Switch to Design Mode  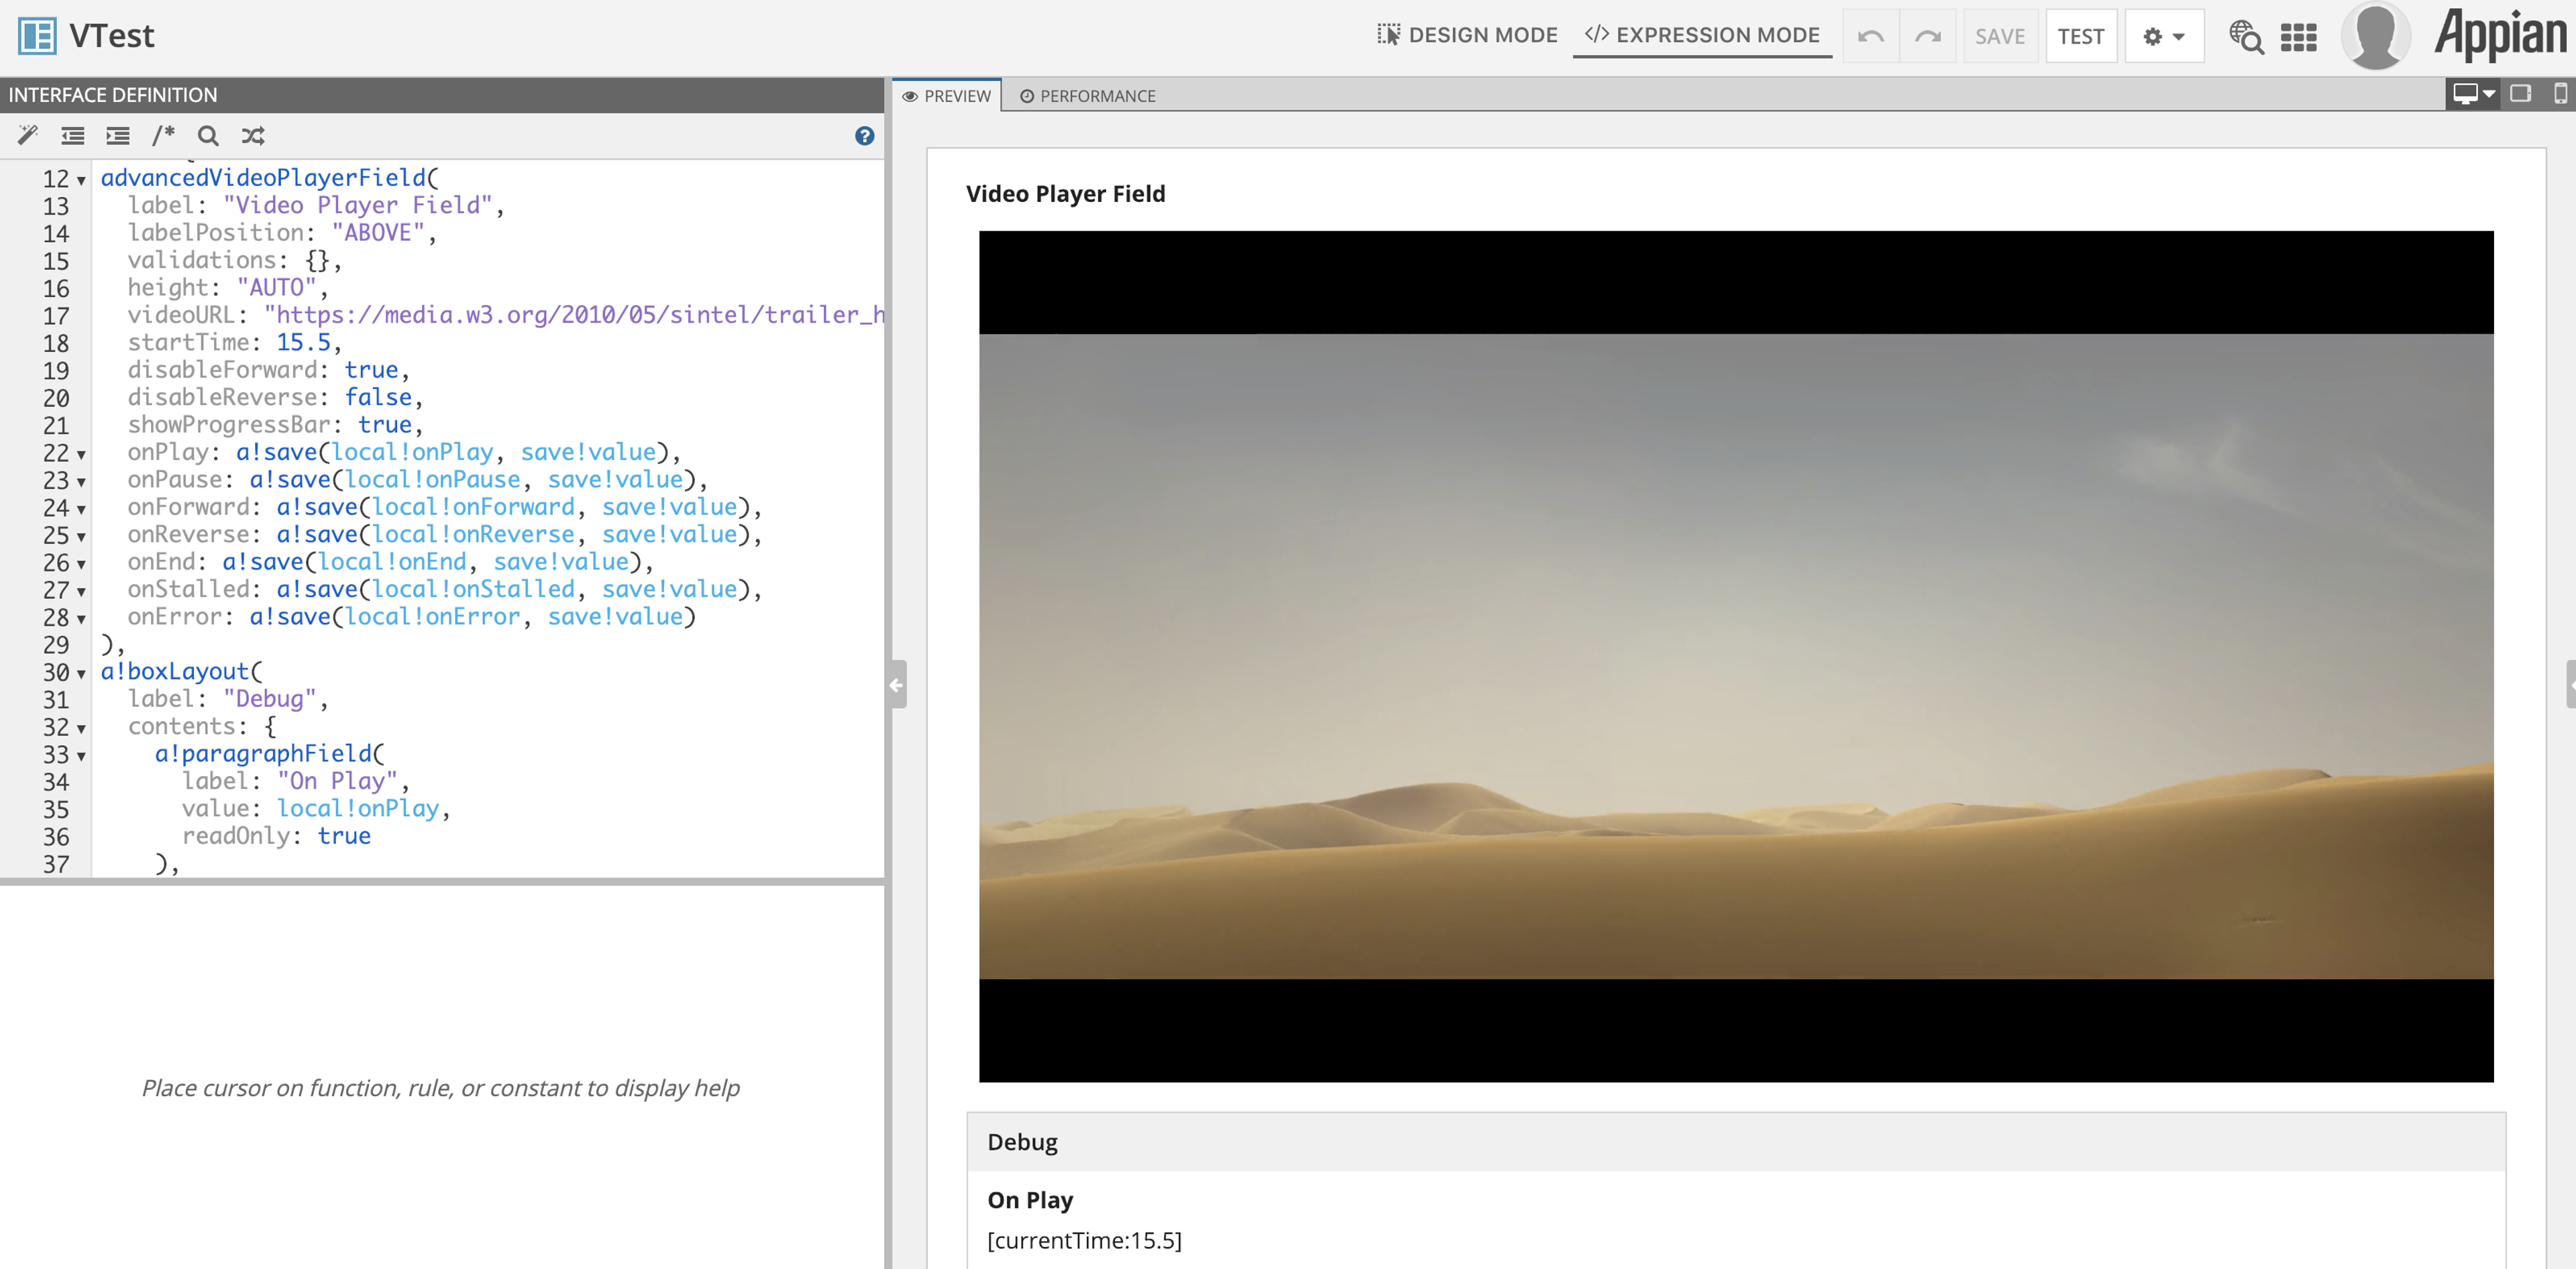click(1467, 35)
